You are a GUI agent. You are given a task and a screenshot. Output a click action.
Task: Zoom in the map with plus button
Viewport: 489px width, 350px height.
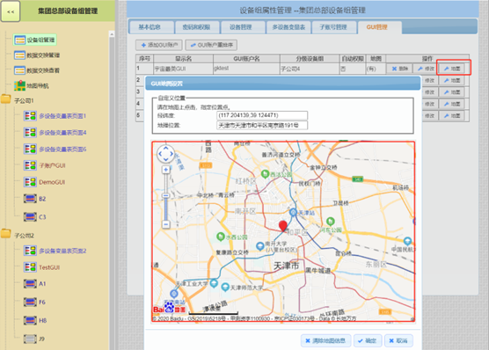click(x=166, y=170)
